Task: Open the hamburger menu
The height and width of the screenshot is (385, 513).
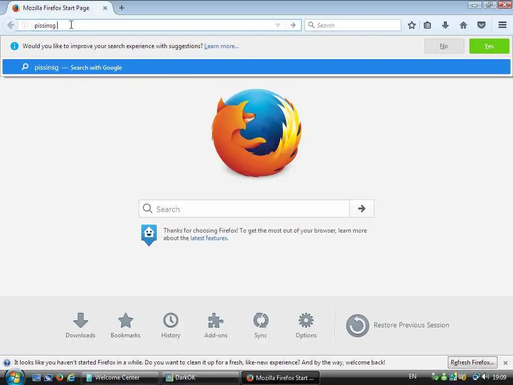Action: click(502, 25)
